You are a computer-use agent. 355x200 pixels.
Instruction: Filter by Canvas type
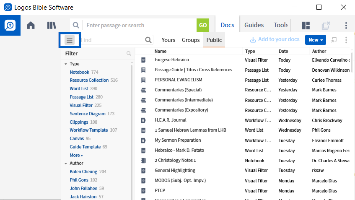[x=77, y=138]
